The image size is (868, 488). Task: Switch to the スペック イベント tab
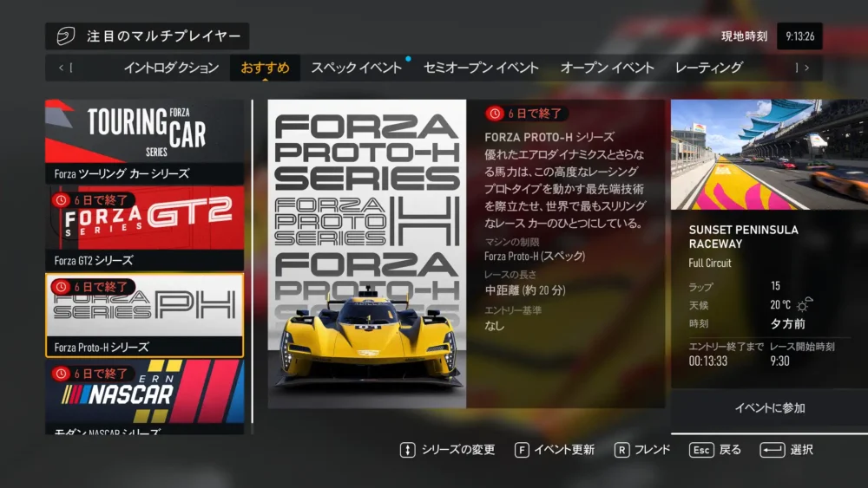point(356,68)
